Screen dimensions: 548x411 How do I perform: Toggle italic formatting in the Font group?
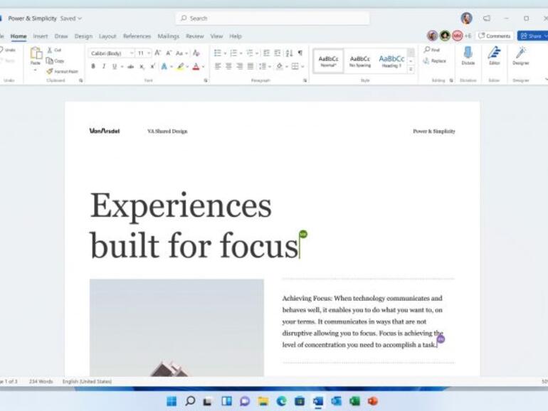[104, 66]
